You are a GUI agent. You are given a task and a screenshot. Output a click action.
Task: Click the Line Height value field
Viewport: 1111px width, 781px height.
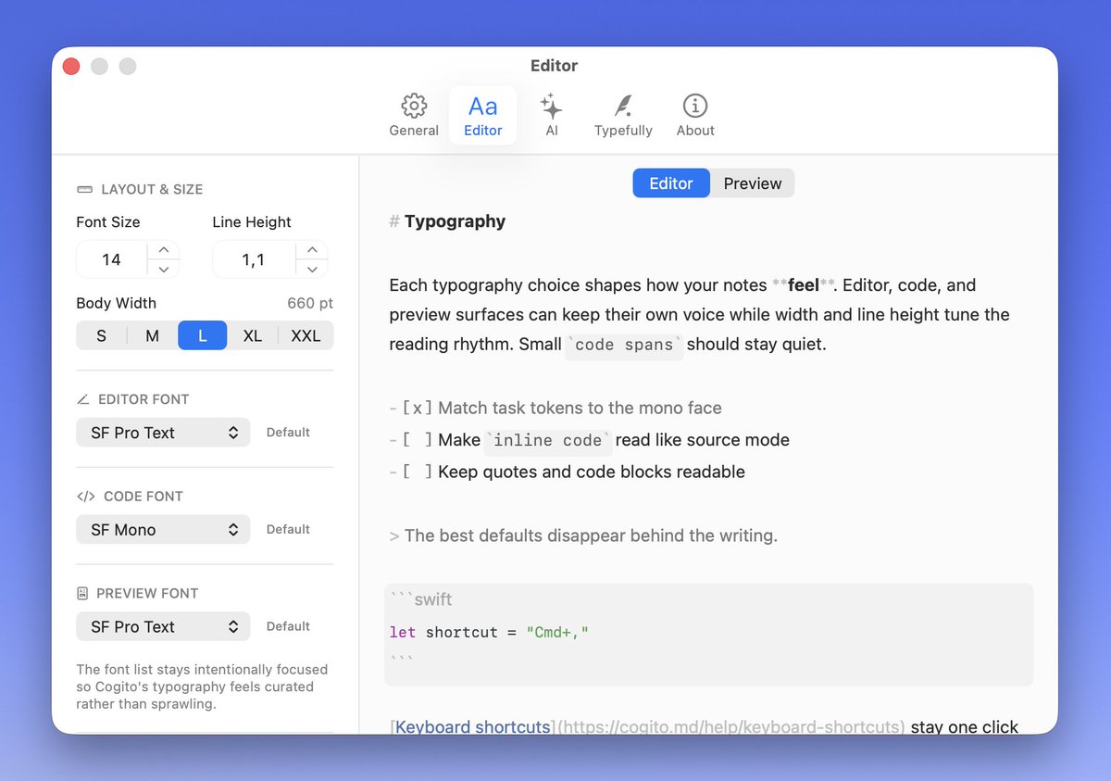pos(254,259)
